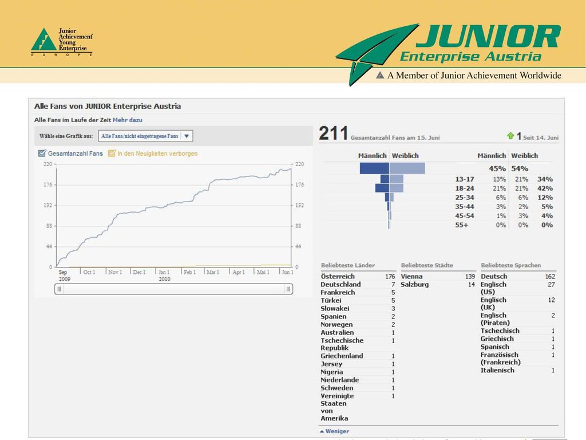This screenshot has height=440, width=586.
Task: Click the 35-44 age group label
Action: tap(465, 207)
